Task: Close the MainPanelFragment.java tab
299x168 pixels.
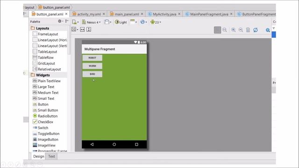Action: [x=231, y=14]
